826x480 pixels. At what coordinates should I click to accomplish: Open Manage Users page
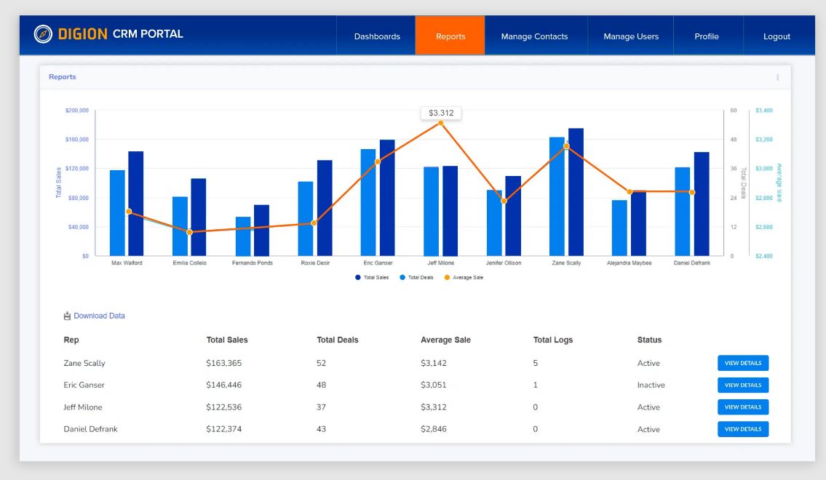[x=630, y=36]
